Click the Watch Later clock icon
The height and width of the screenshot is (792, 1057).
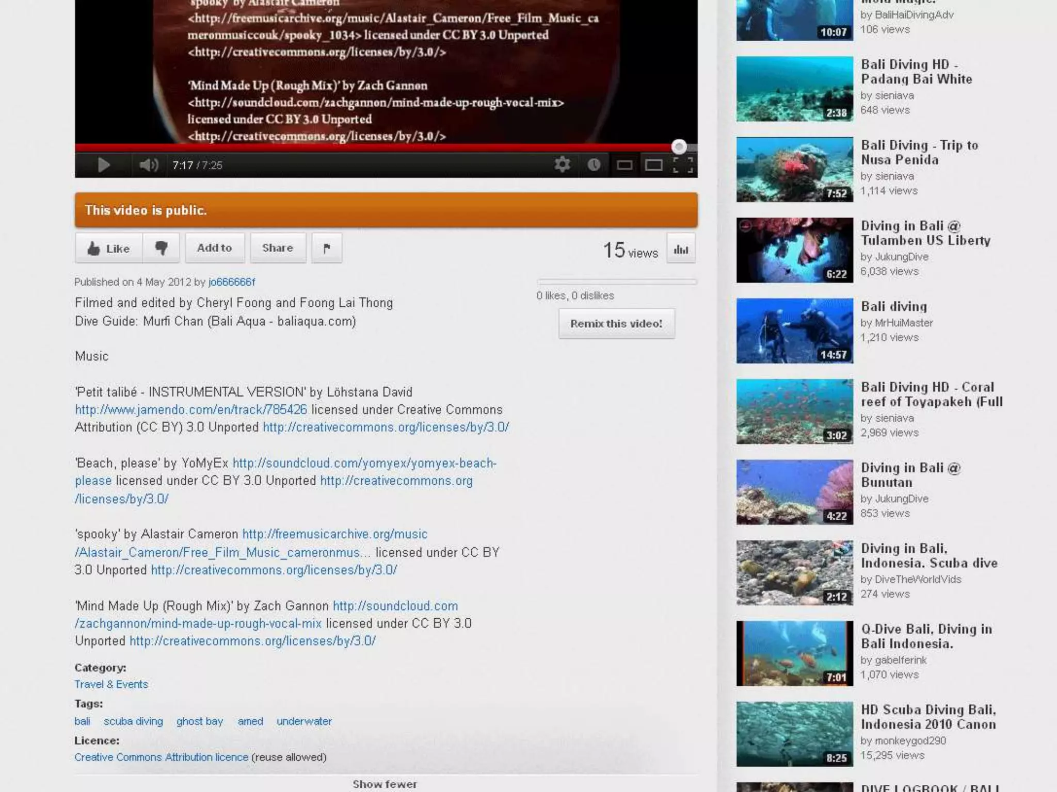pos(594,165)
